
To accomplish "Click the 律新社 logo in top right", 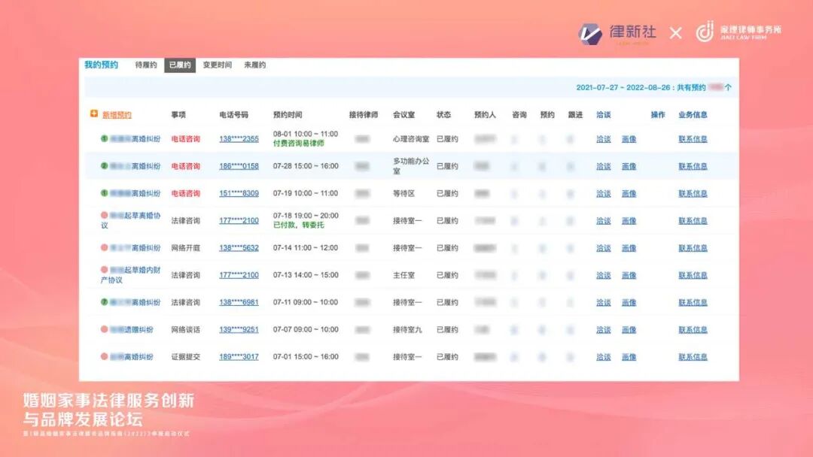I will (x=617, y=32).
